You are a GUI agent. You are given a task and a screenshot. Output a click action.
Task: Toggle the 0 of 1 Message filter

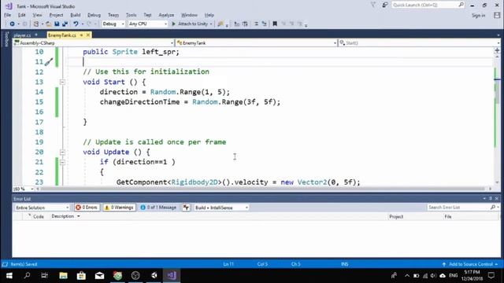[158, 208]
